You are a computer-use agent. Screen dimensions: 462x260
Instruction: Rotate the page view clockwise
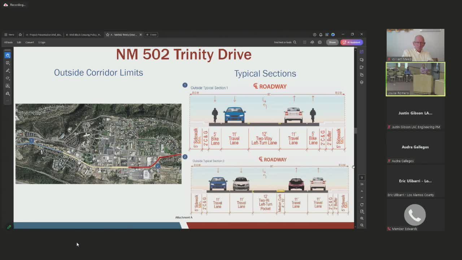coord(362,205)
